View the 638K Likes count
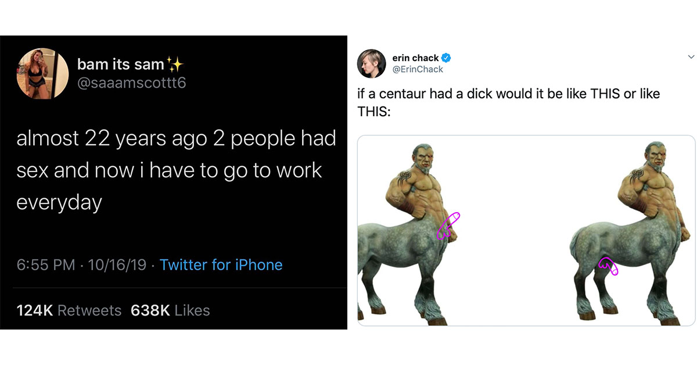This screenshot has width=697, height=365. tap(170, 310)
